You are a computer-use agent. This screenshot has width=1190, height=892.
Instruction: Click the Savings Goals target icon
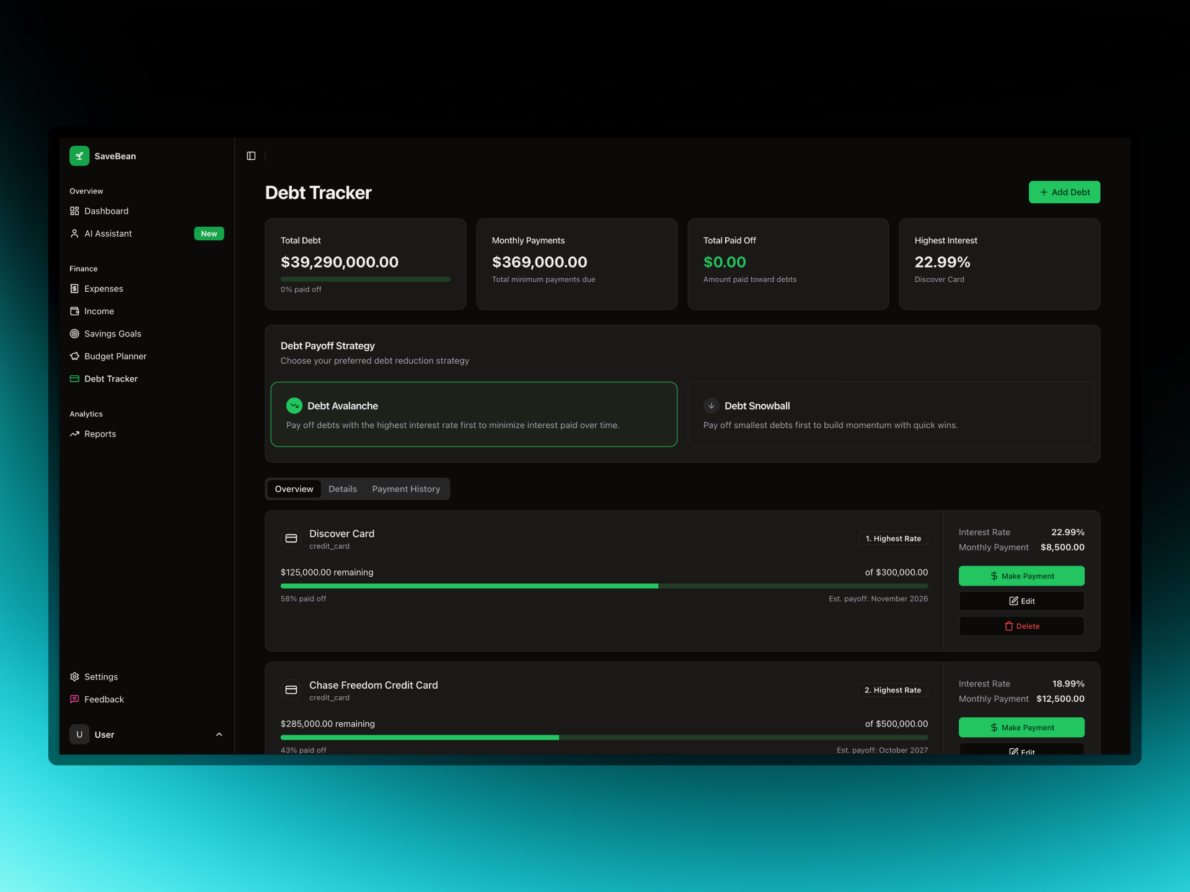[74, 334]
